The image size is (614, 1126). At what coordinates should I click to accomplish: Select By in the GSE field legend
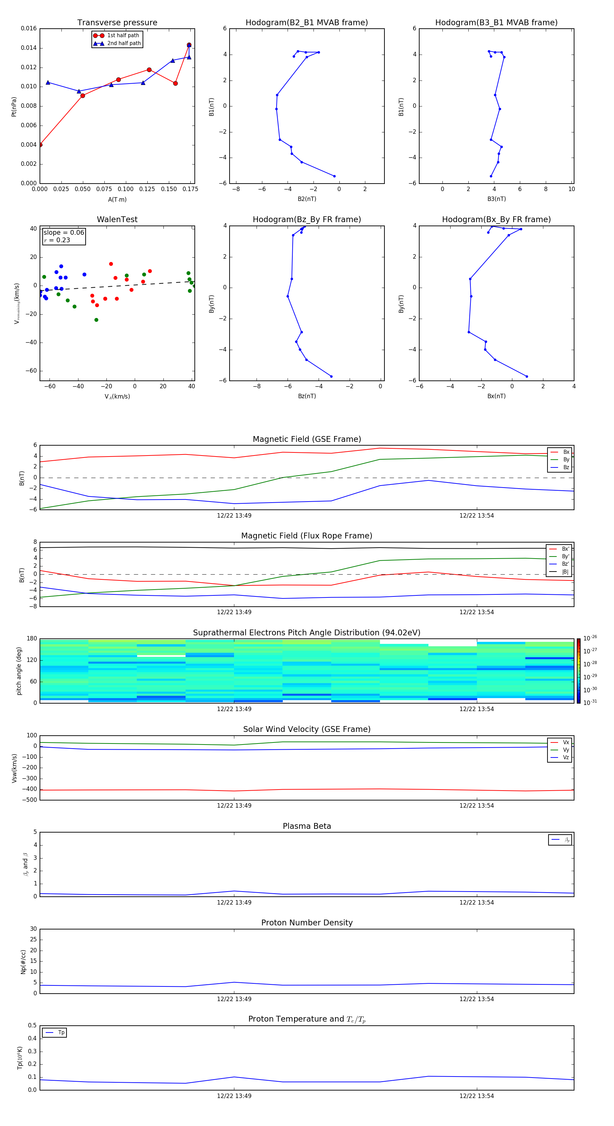560,460
